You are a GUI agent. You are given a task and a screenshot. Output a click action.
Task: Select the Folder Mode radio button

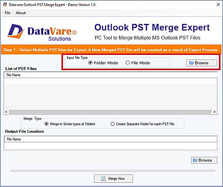[103, 63]
